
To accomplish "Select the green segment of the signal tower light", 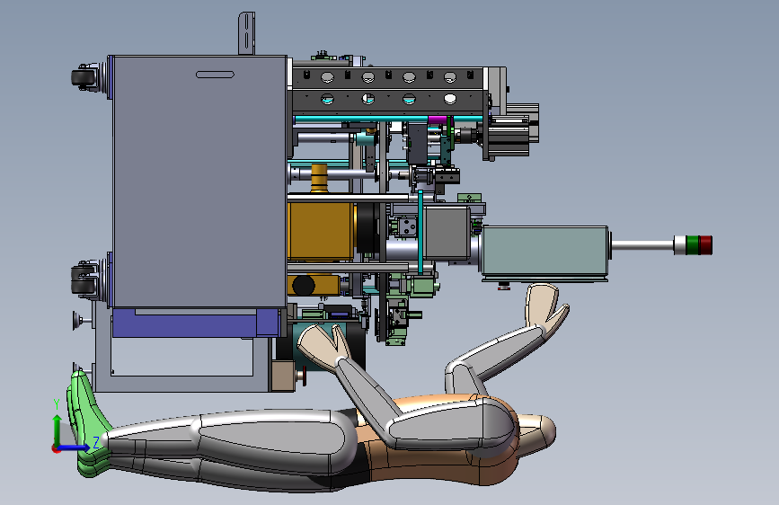I will tap(693, 245).
